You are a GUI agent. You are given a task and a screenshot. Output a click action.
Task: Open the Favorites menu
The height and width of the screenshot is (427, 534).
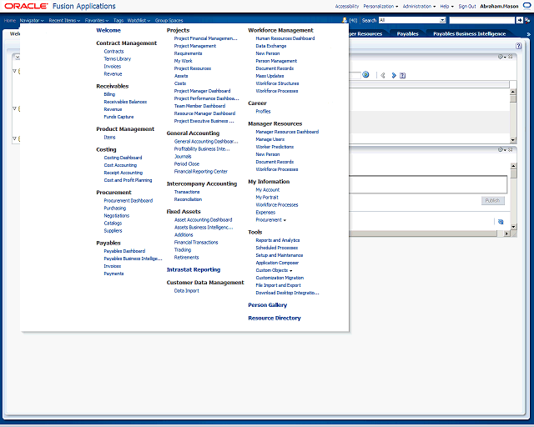[x=96, y=19]
